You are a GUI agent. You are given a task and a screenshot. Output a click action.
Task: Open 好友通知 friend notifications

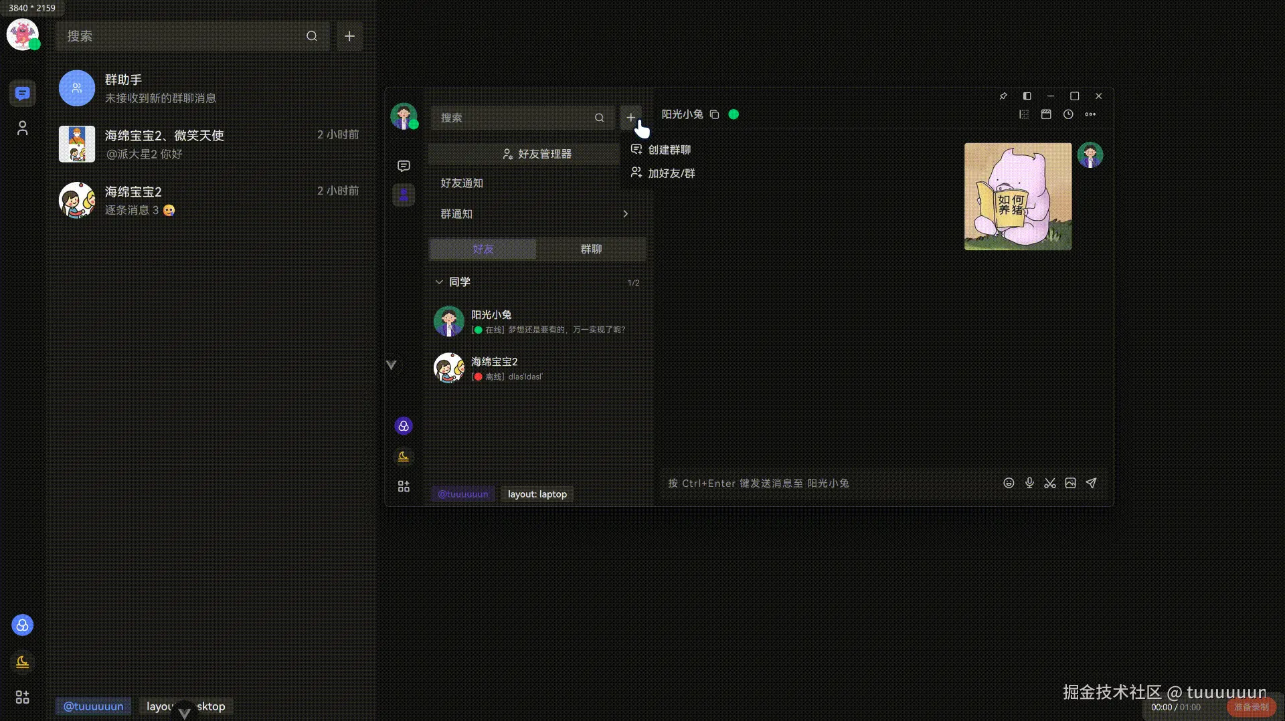coord(462,182)
